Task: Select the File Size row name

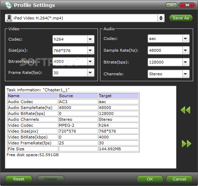Action: (x=33, y=149)
